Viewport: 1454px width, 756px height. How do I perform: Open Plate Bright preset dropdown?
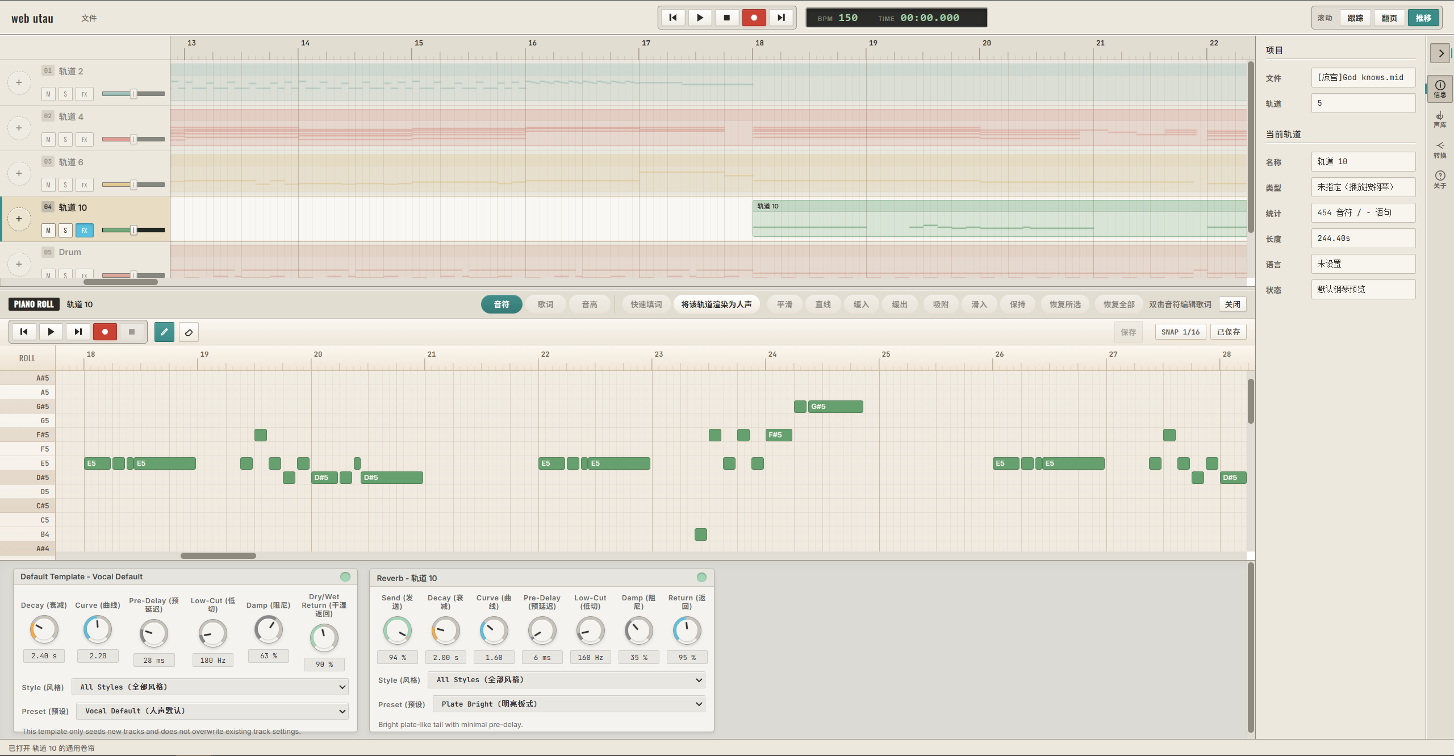[x=569, y=704]
